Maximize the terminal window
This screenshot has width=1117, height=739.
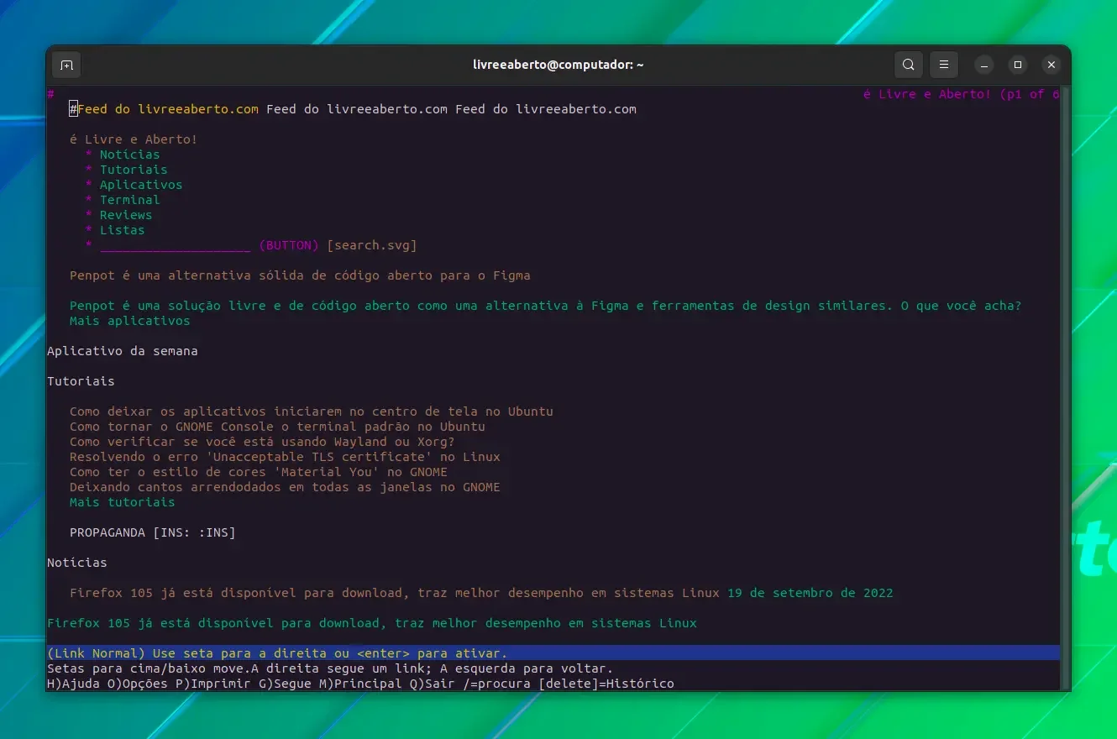click(x=1018, y=65)
